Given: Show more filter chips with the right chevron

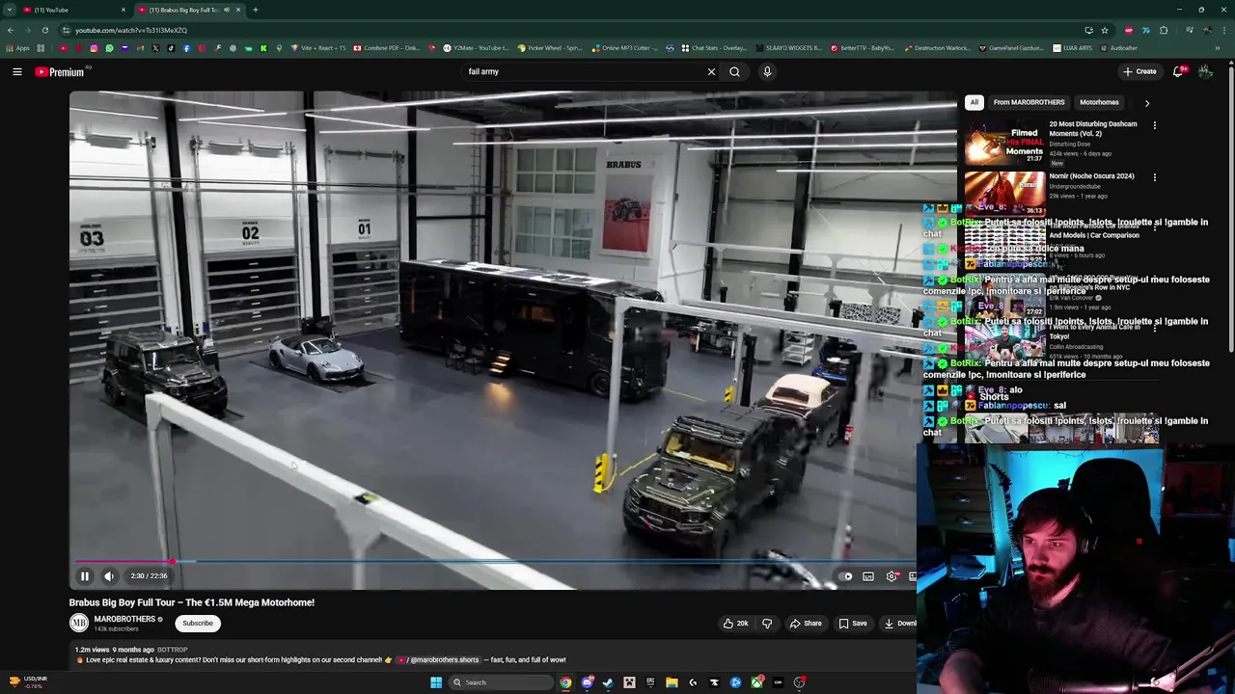Looking at the screenshot, I should tap(1146, 102).
